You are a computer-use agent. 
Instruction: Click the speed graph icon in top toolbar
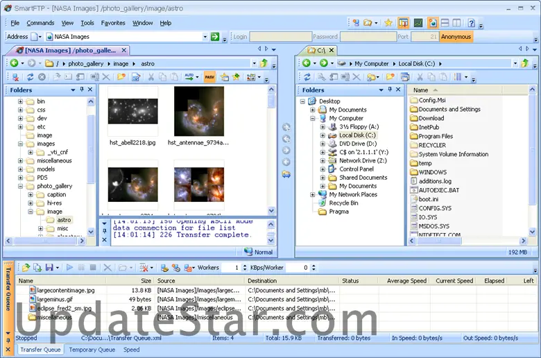click(418, 23)
